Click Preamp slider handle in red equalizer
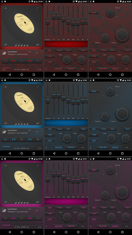132x235 pixels. point(48,21)
